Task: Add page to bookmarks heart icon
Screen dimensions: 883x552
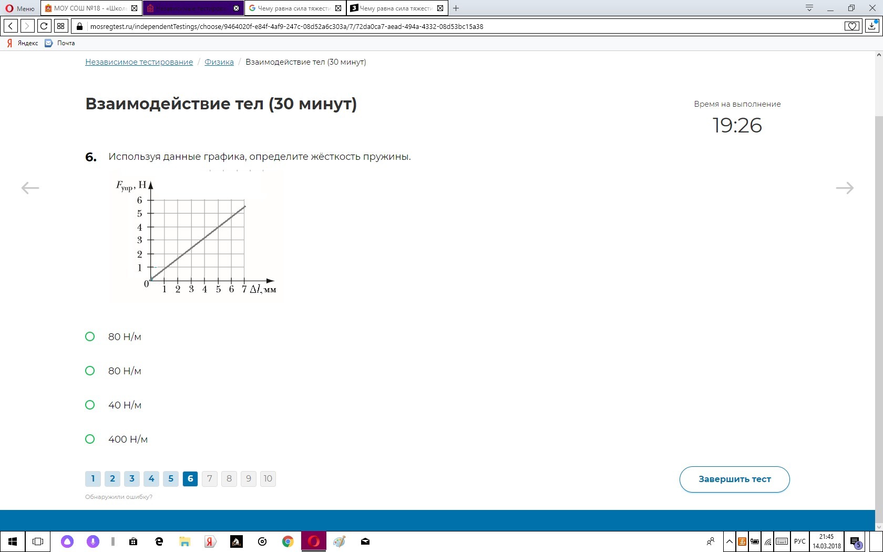Action: (852, 26)
